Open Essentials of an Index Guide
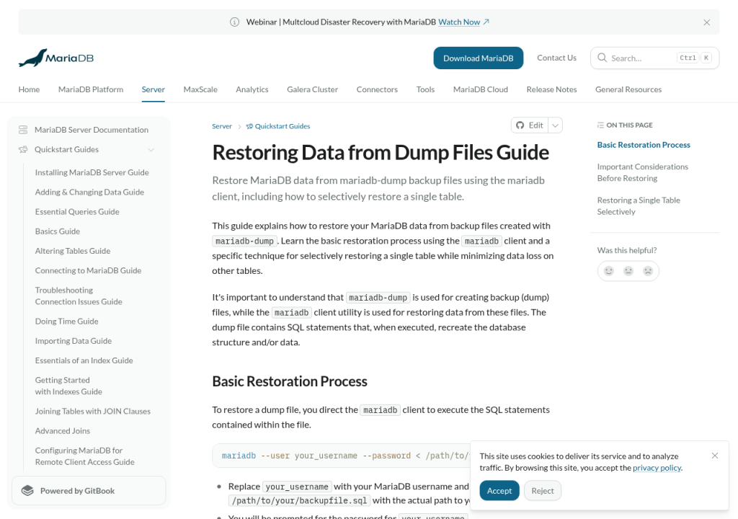This screenshot has height=519, width=738. 84,360
